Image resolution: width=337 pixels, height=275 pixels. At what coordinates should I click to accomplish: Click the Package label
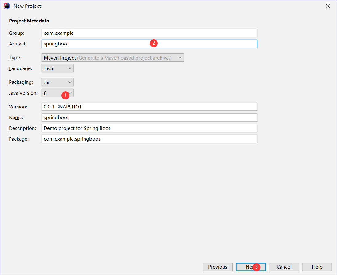point(19,139)
